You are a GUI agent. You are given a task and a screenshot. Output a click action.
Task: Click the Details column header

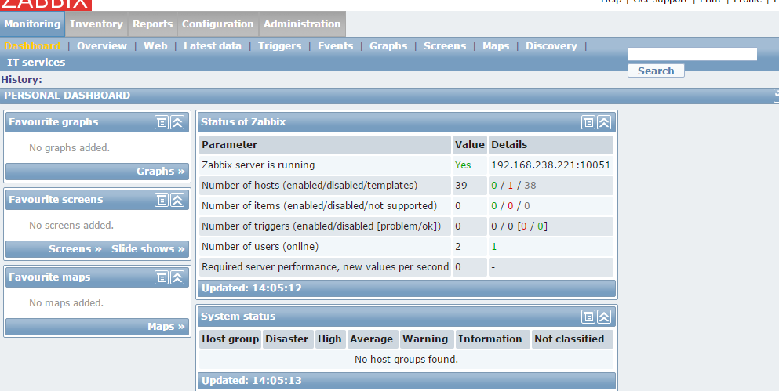point(551,145)
